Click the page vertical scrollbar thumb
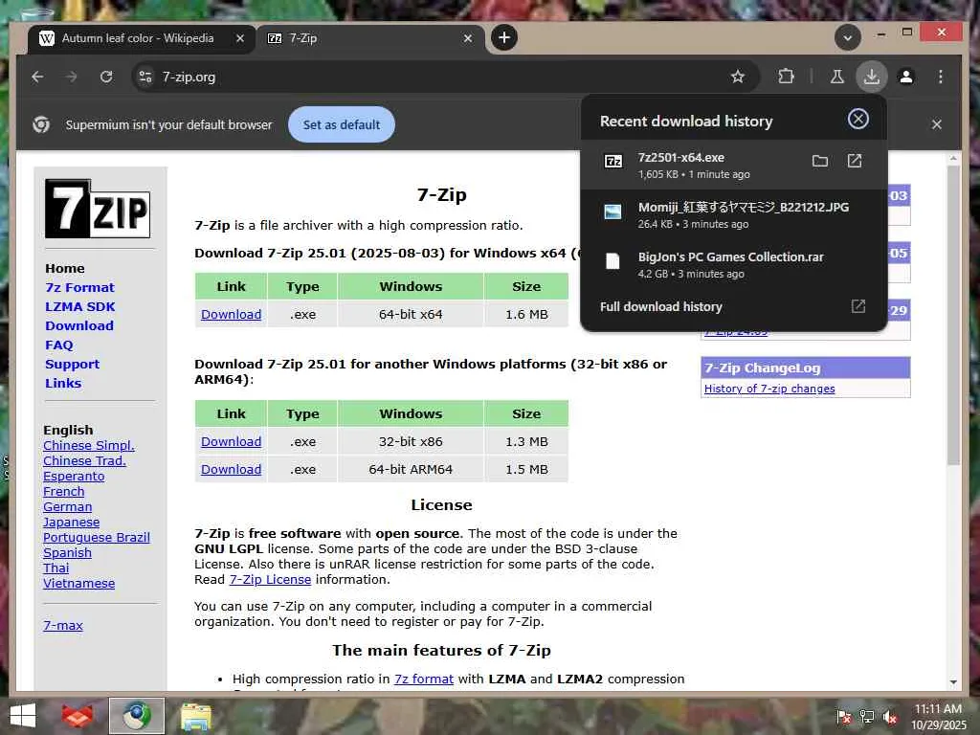This screenshot has height=735, width=980. click(952, 316)
